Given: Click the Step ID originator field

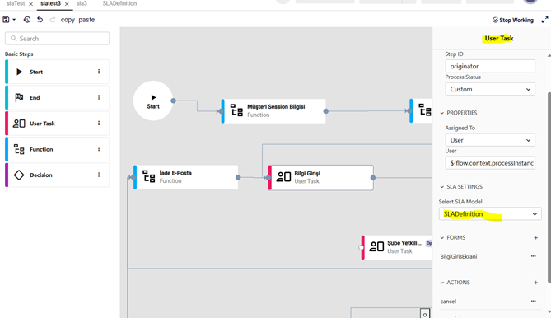Looking at the screenshot, I should pos(490,66).
